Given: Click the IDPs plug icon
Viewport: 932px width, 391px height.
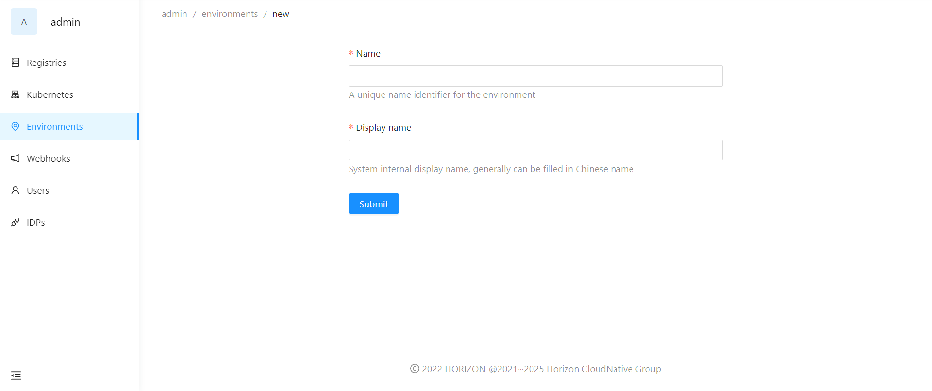Looking at the screenshot, I should coord(16,222).
